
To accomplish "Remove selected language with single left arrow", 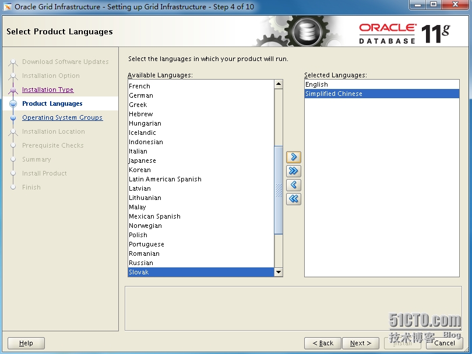I will (x=294, y=185).
